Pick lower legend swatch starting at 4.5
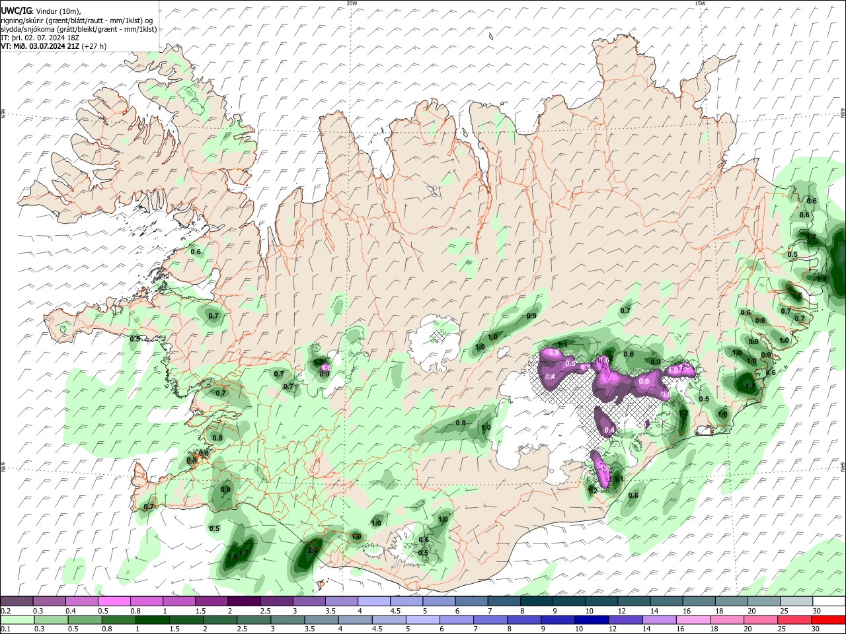The width and height of the screenshot is (846, 634). [x=389, y=620]
